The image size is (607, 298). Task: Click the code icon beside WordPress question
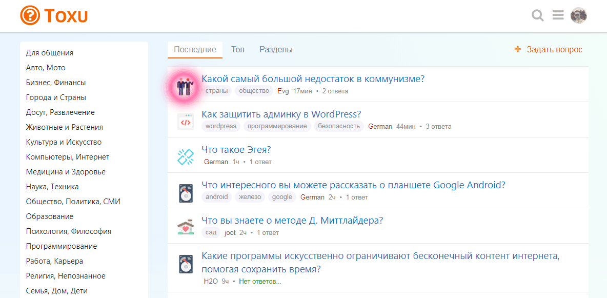185,122
